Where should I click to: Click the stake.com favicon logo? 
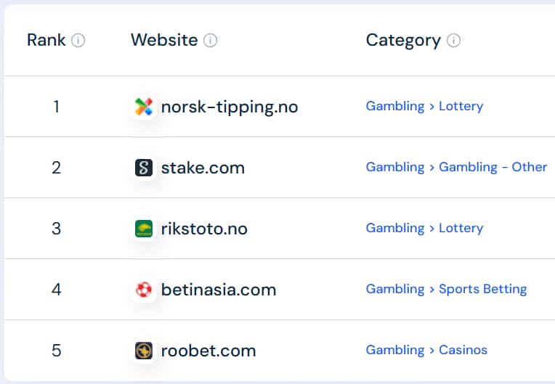[x=144, y=168]
